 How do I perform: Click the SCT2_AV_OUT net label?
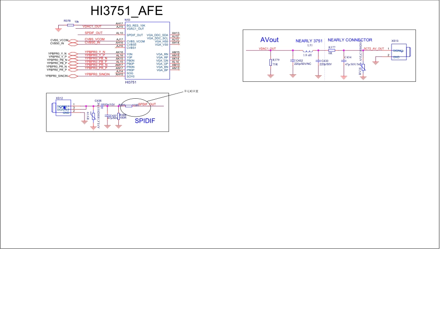click(x=374, y=48)
